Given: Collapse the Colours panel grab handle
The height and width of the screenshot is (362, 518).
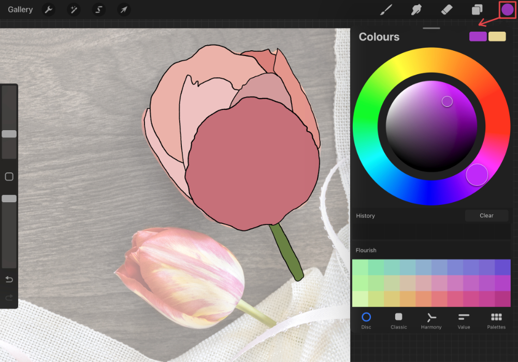Looking at the screenshot, I should pyautogui.click(x=431, y=28).
